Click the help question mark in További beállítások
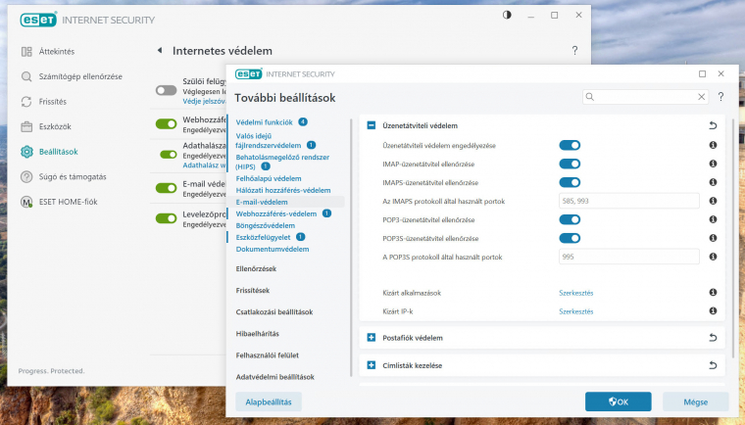Image resolution: width=745 pixels, height=425 pixels. click(720, 97)
